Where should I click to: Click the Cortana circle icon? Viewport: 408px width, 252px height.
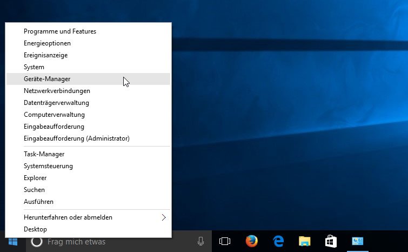click(x=36, y=242)
